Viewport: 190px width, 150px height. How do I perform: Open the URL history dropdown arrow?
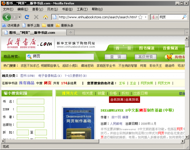tap(146, 17)
